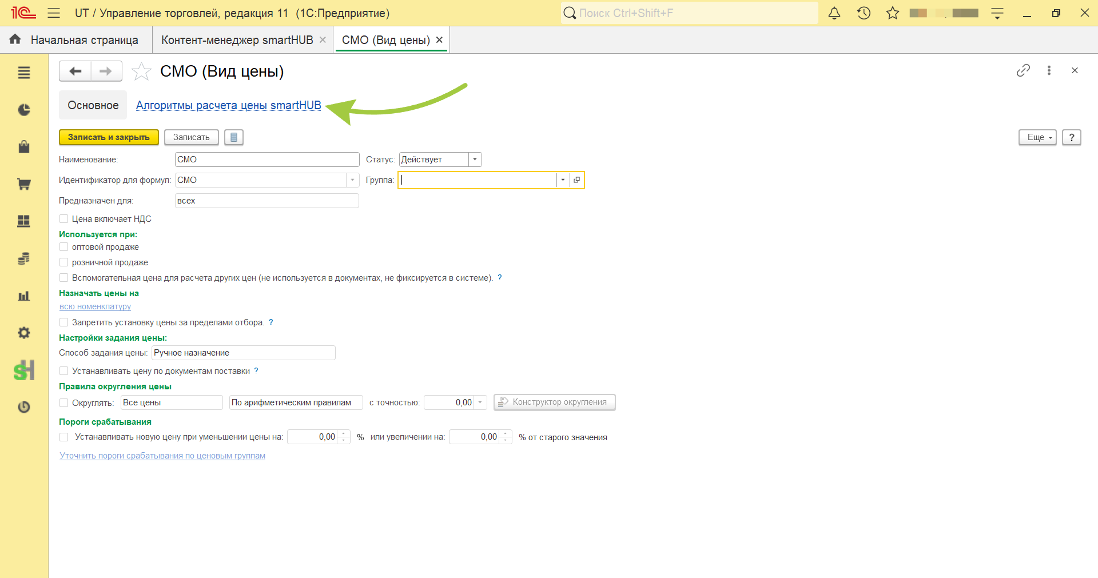Check 'оптовой продаже' option
The width and height of the screenshot is (1098, 578).
[x=64, y=247]
